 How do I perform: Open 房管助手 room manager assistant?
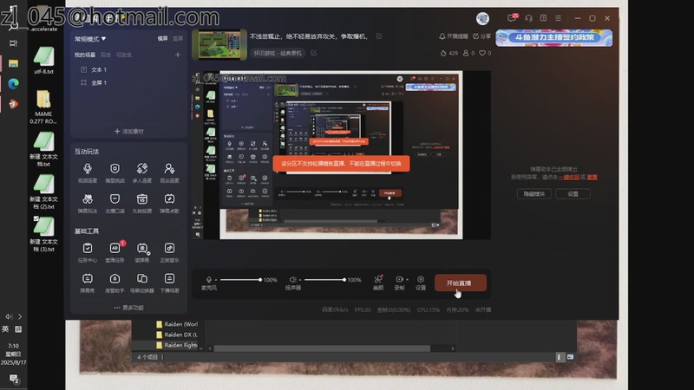[x=115, y=283]
